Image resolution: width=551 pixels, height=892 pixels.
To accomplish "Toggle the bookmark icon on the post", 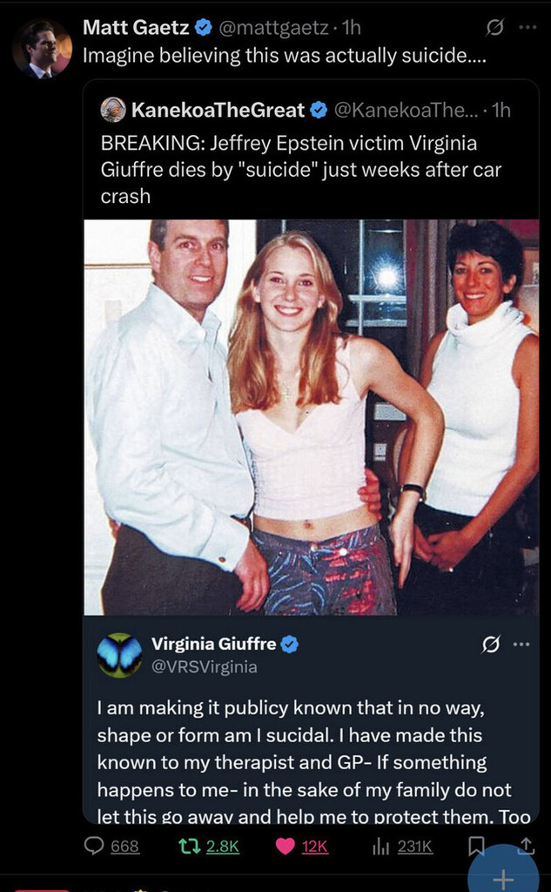I will pos(478,846).
